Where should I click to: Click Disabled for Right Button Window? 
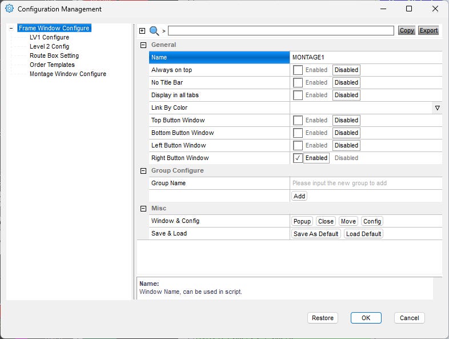[x=346, y=158]
